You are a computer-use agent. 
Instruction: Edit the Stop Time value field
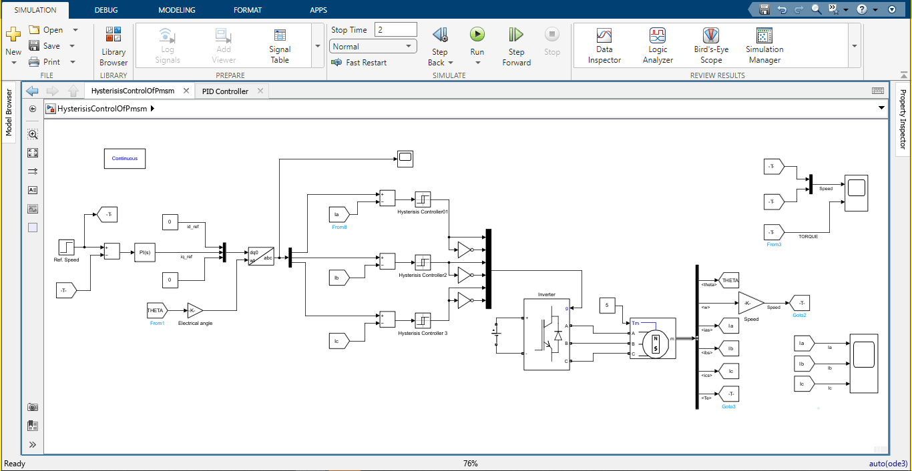[x=397, y=29]
